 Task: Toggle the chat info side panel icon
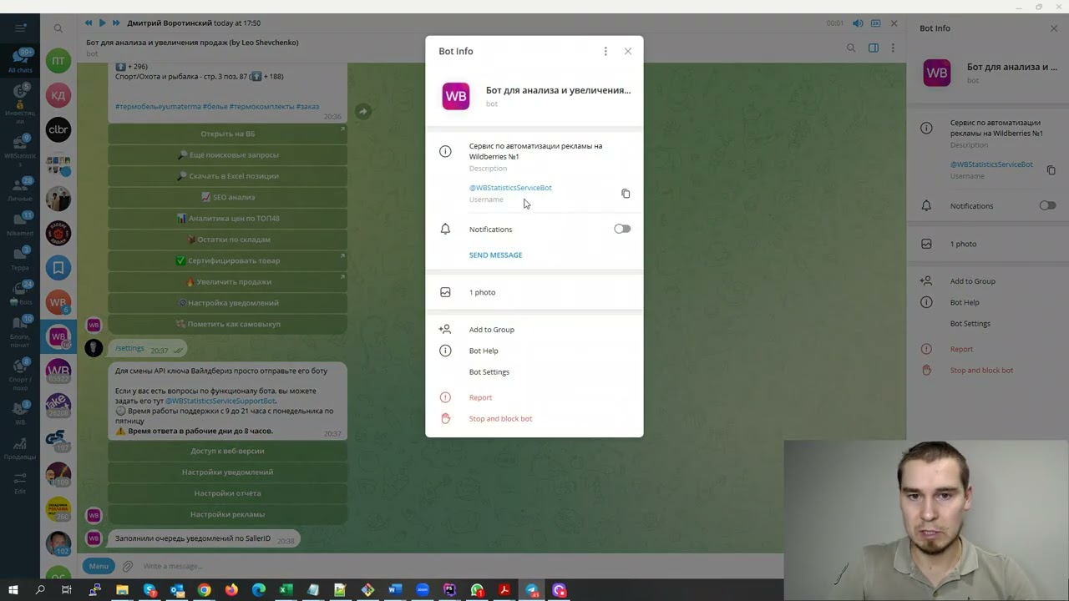874,48
